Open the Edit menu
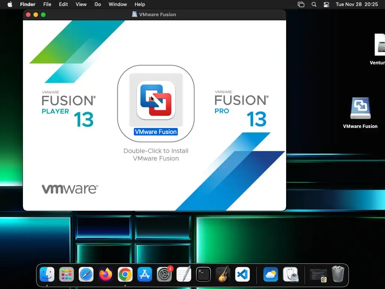Screen dimensions: 385x289 pos(63,5)
